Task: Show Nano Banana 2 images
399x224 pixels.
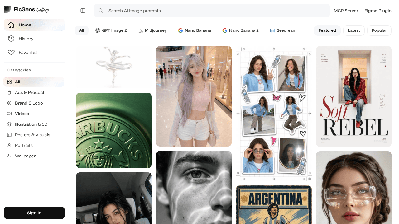Action: tap(240, 30)
